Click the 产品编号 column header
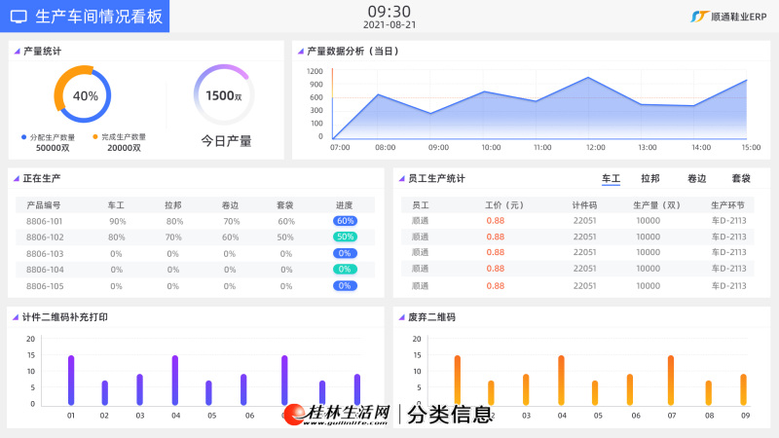The image size is (779, 438). (x=44, y=205)
